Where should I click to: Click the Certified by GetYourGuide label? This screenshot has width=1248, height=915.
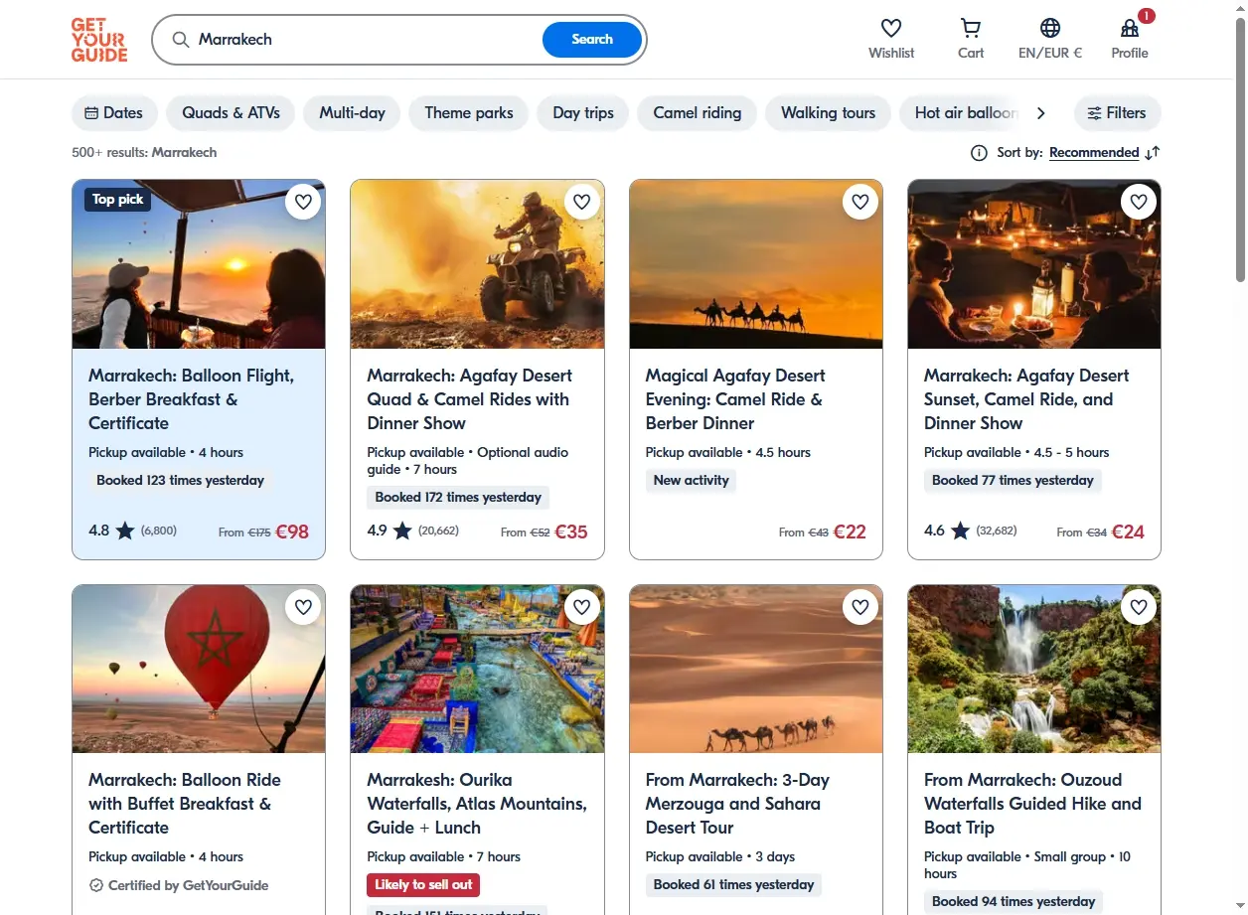coord(179,885)
